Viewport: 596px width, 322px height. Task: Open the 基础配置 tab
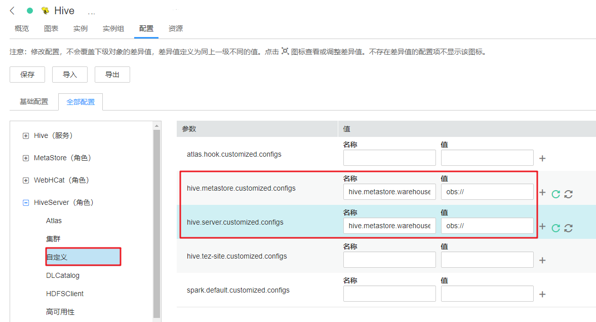pos(34,101)
